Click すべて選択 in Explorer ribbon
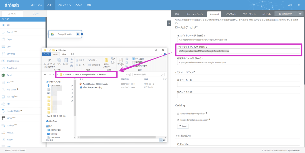305x153 pixels. coord(138,59)
